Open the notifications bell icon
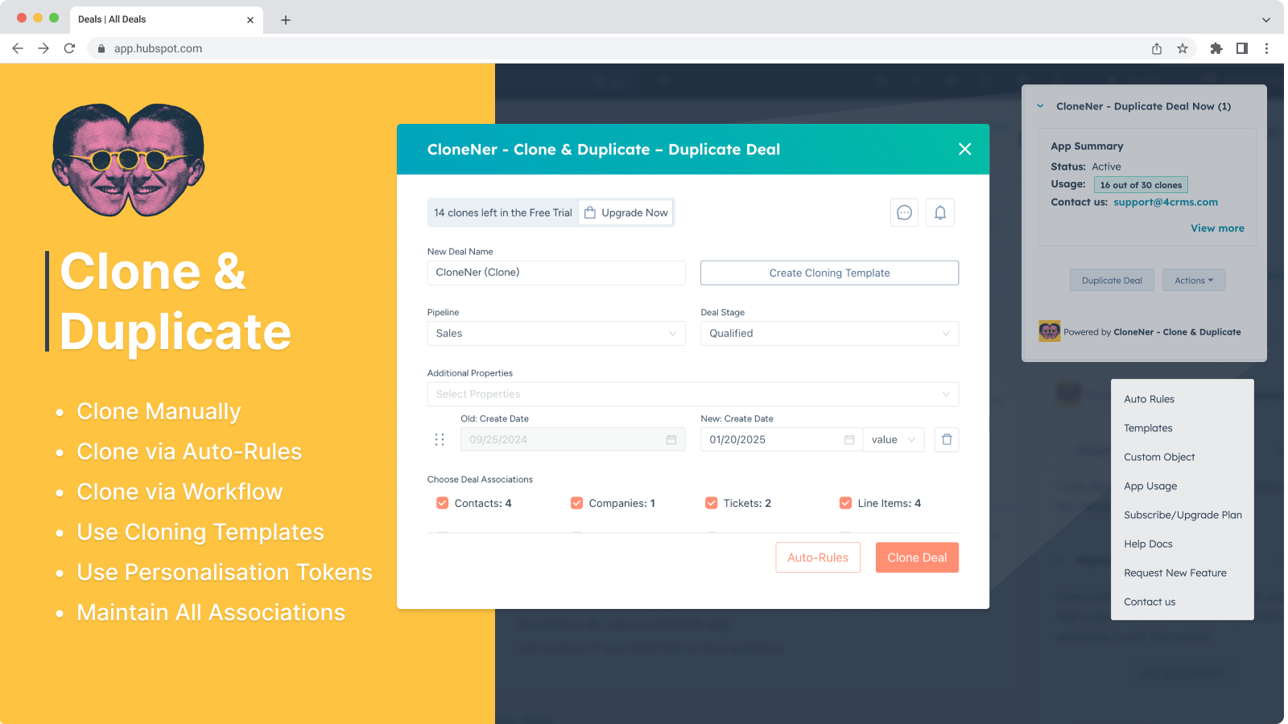 coord(940,212)
